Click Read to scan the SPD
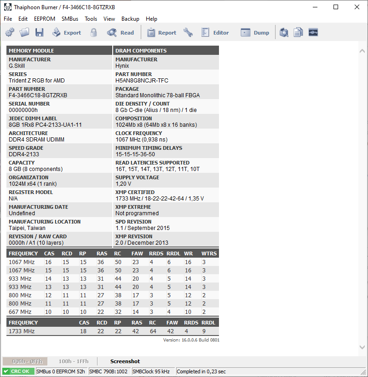The width and height of the screenshot is (368, 377). [121, 32]
